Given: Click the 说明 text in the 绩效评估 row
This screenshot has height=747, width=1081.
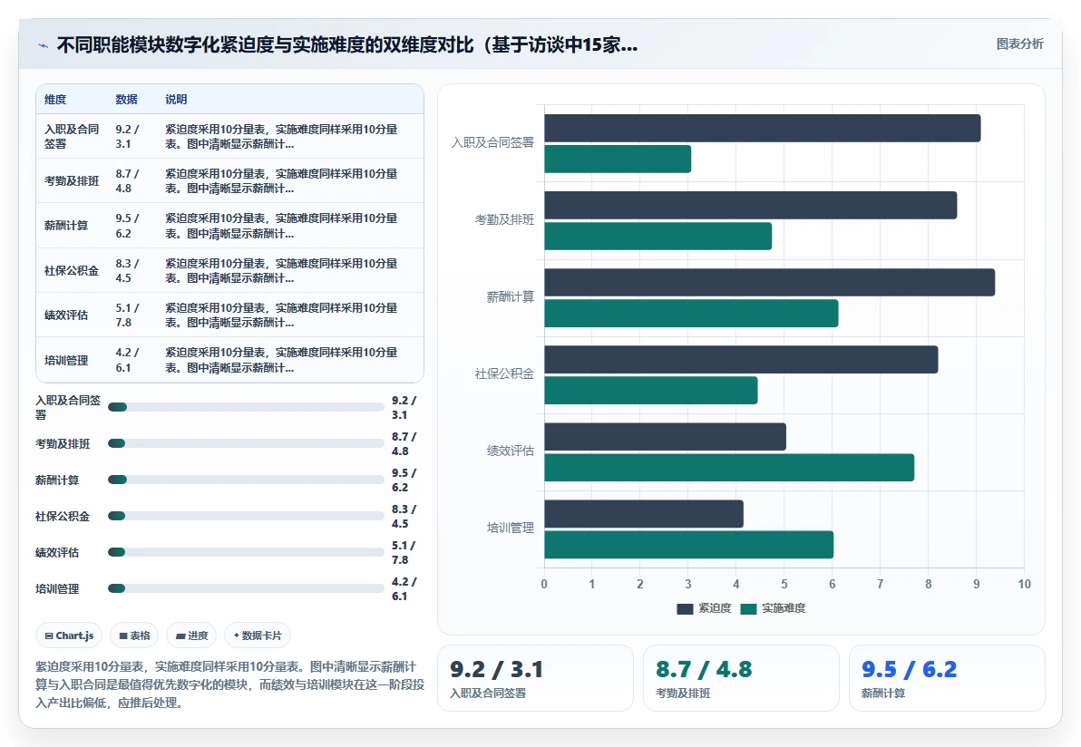Looking at the screenshot, I should pos(281,315).
